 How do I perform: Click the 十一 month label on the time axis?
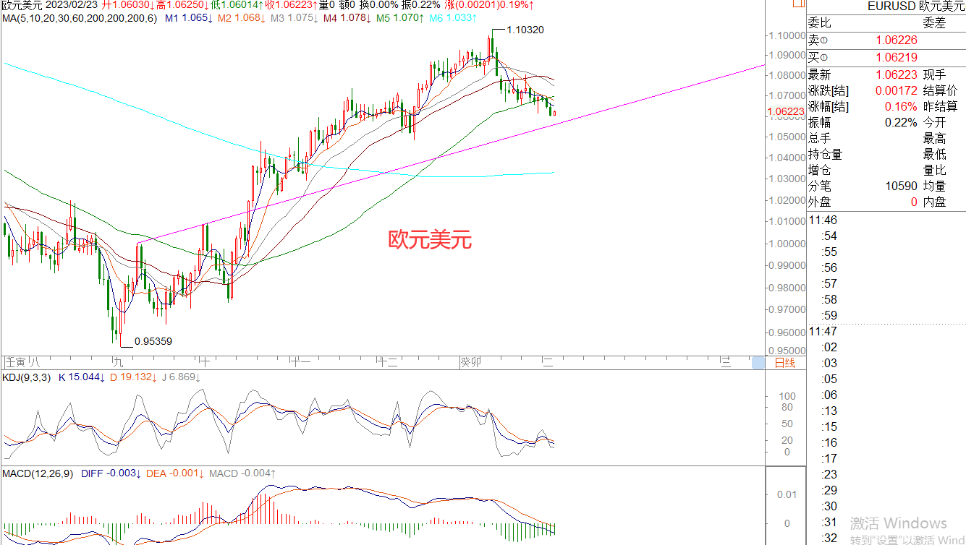(x=300, y=361)
